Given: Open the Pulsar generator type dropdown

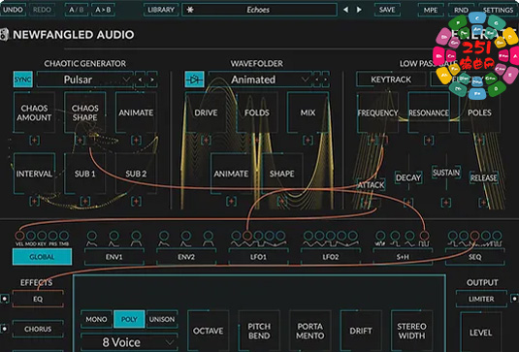Looking at the screenshot, I should 84,80.
